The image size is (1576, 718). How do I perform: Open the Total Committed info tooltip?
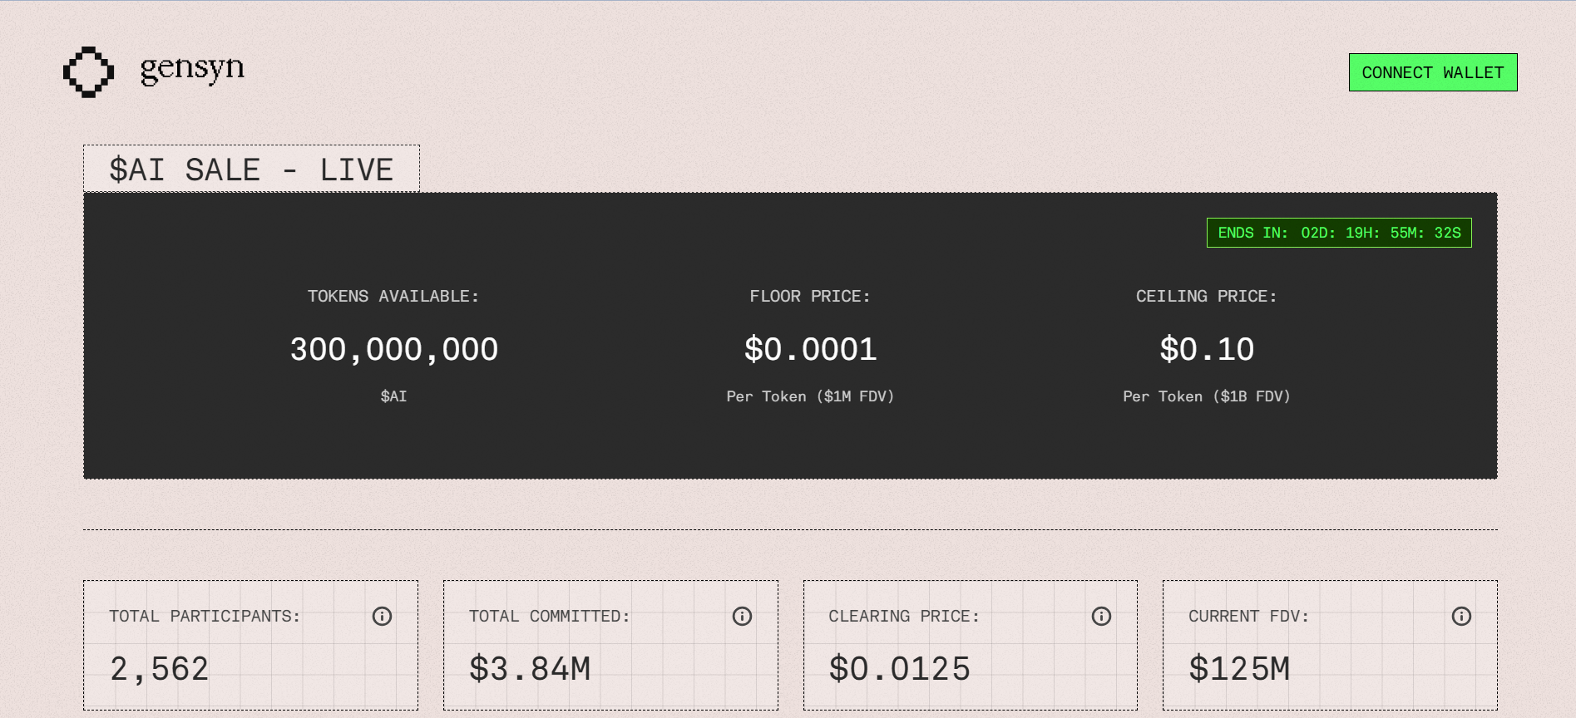[x=743, y=616]
